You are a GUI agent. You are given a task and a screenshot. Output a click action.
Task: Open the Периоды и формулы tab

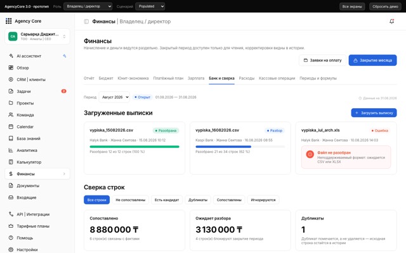tap(318, 78)
